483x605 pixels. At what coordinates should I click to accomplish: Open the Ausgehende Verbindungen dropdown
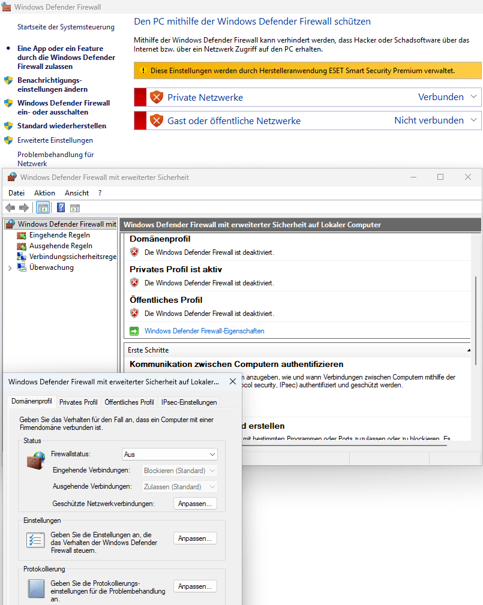(179, 487)
